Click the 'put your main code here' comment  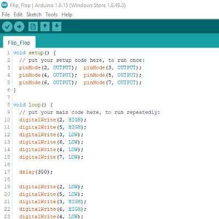pyautogui.click(x=89, y=112)
